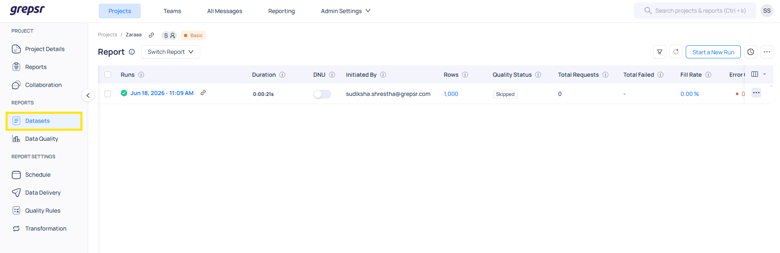Go to the Teams tab

click(x=172, y=11)
